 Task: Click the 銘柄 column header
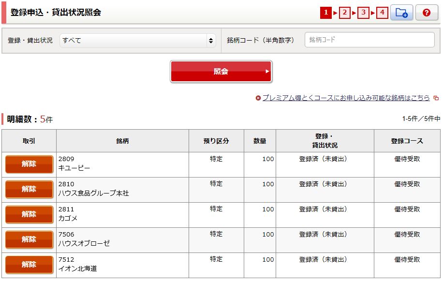[122, 141]
